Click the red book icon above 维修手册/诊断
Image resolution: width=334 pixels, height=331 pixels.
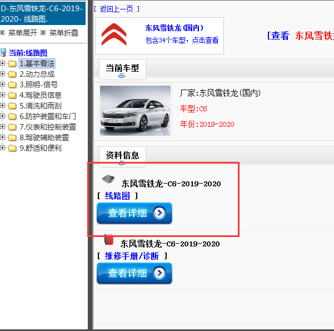108,239
